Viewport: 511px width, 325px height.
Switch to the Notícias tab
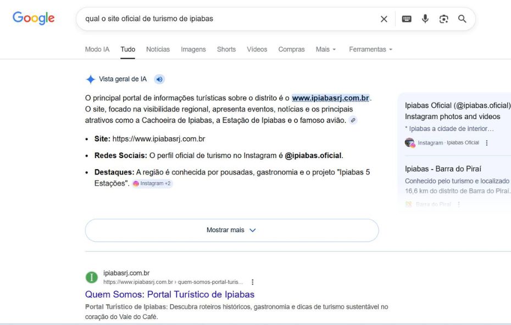point(158,49)
